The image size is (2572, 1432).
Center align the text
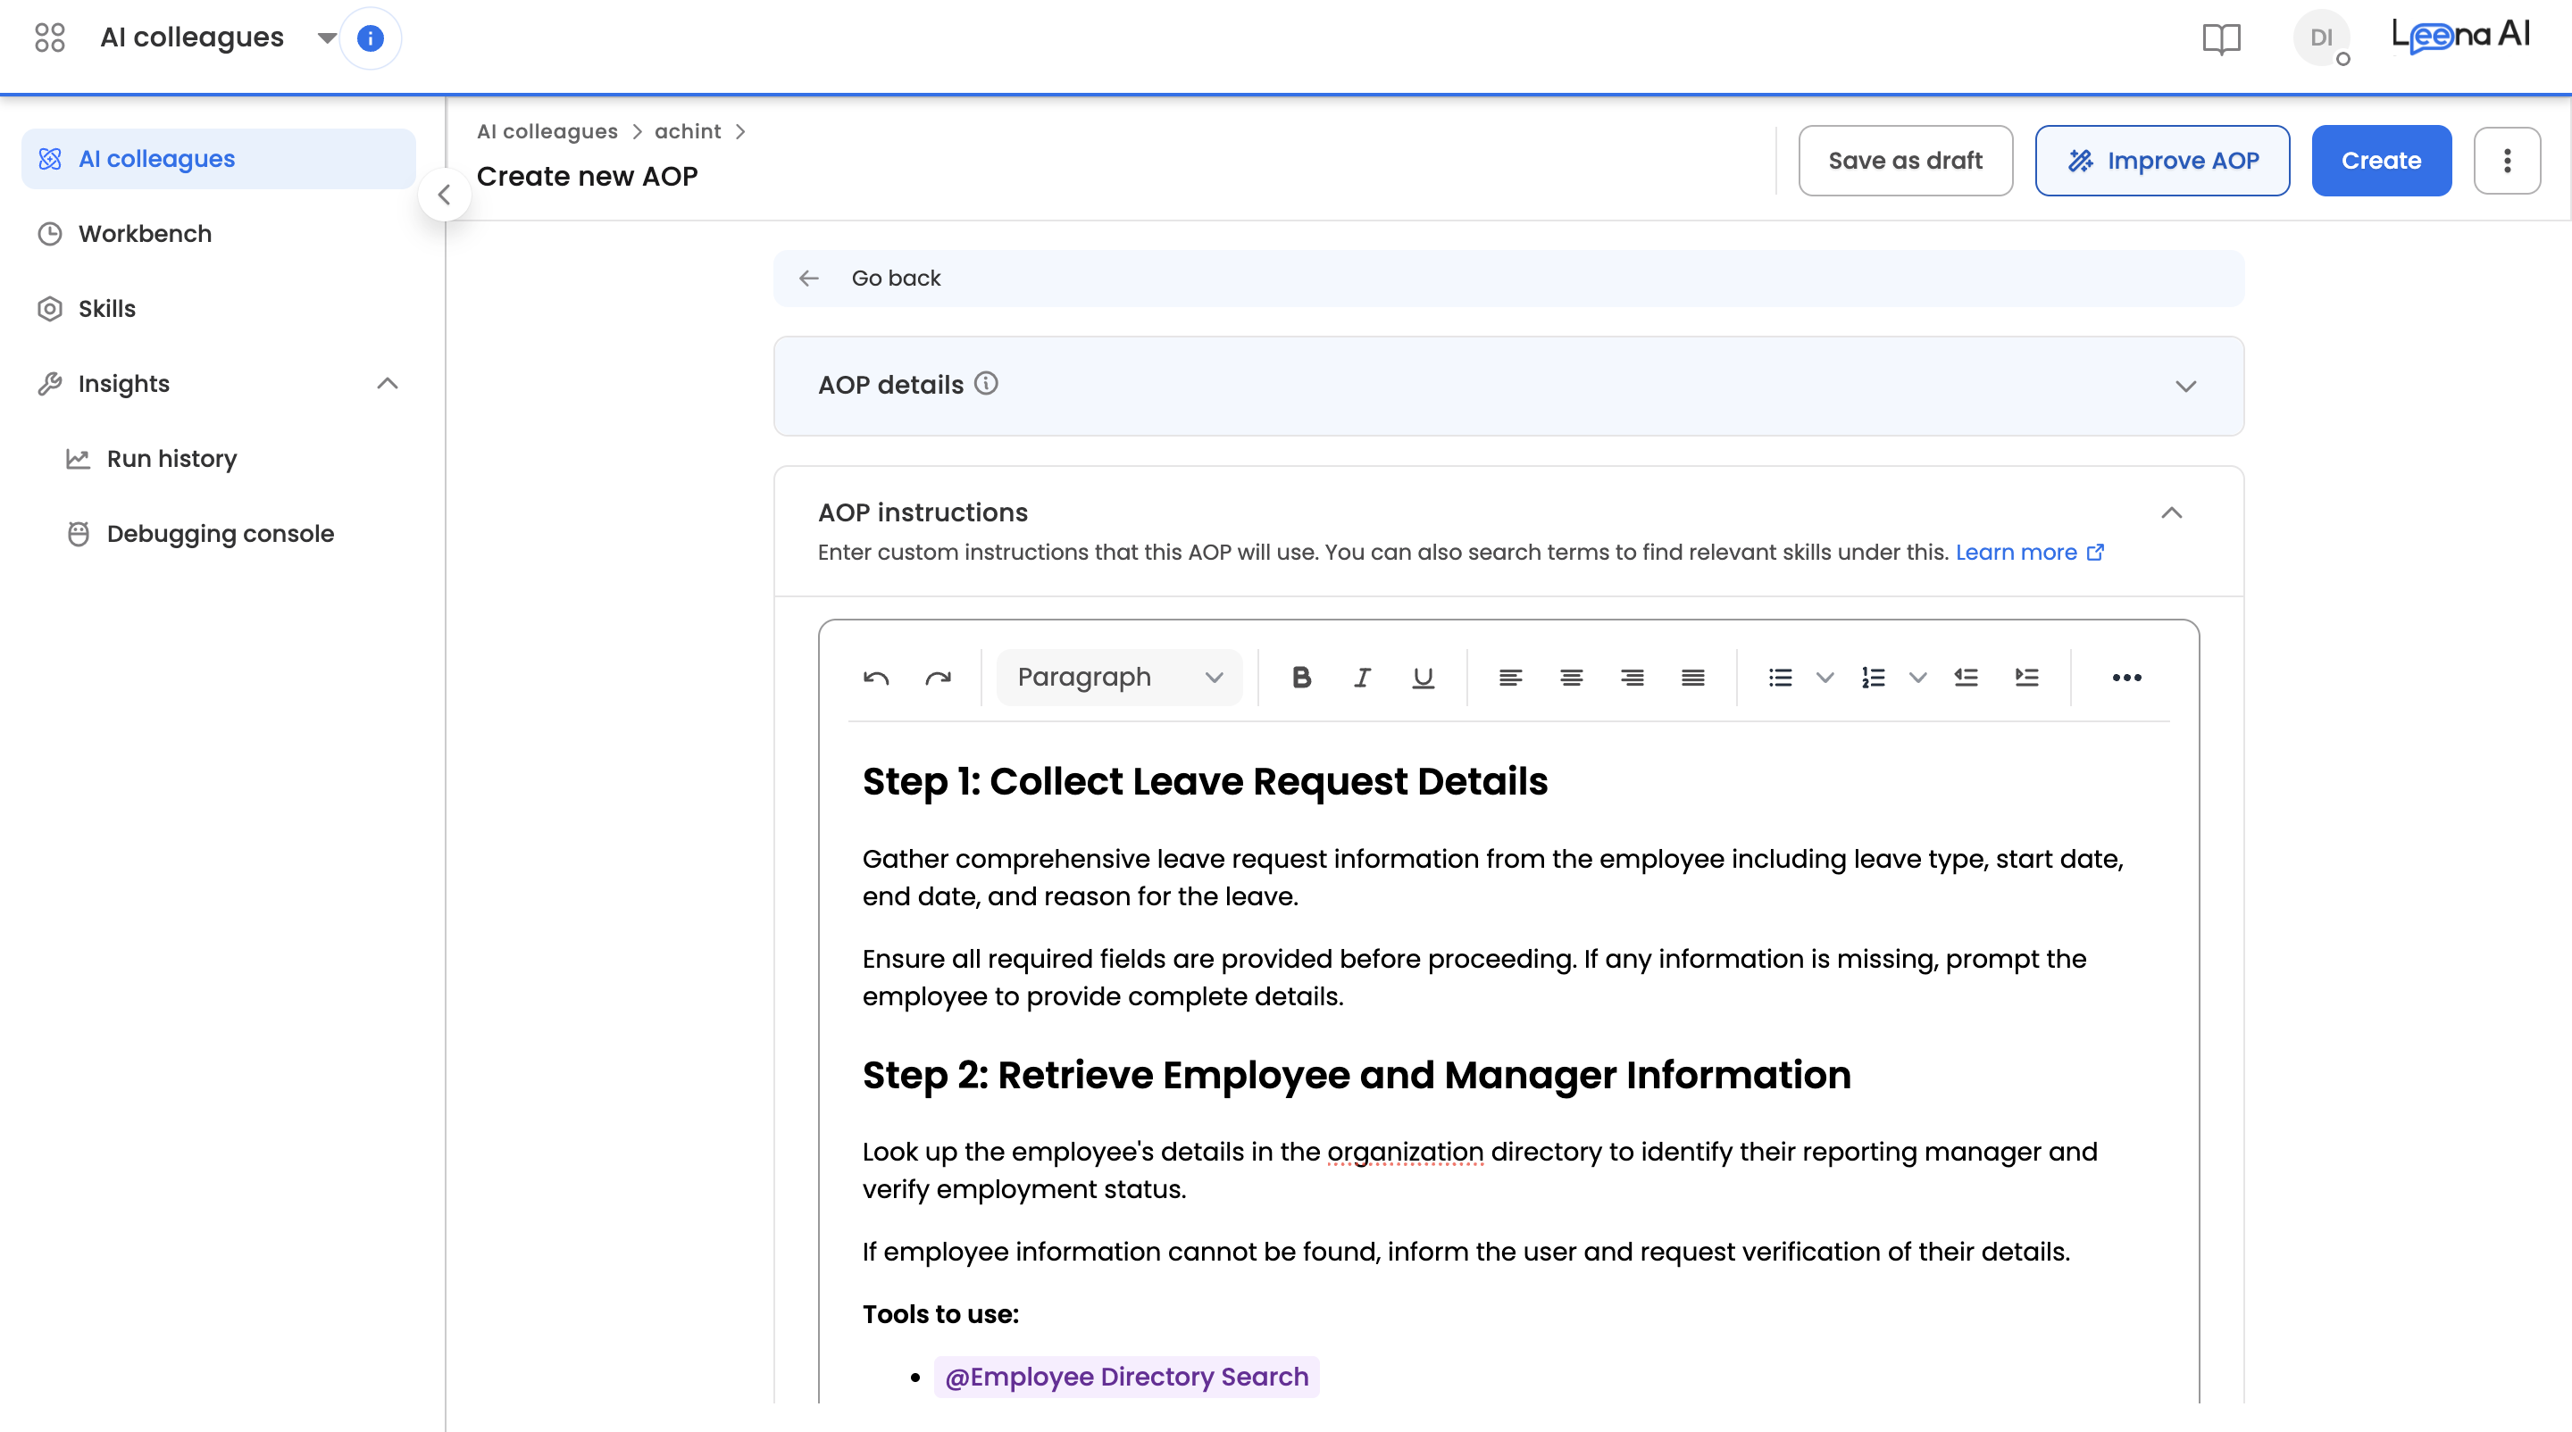pos(1572,678)
